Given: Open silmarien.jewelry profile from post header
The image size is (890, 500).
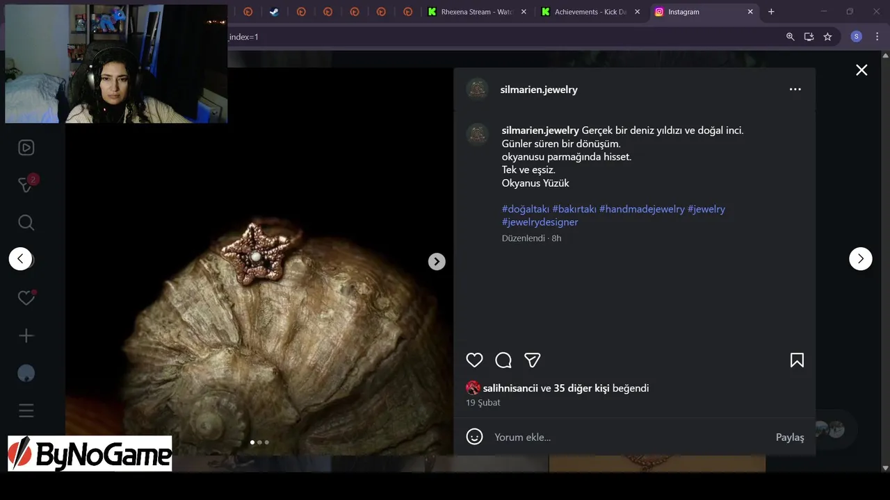Looking at the screenshot, I should click(x=539, y=90).
